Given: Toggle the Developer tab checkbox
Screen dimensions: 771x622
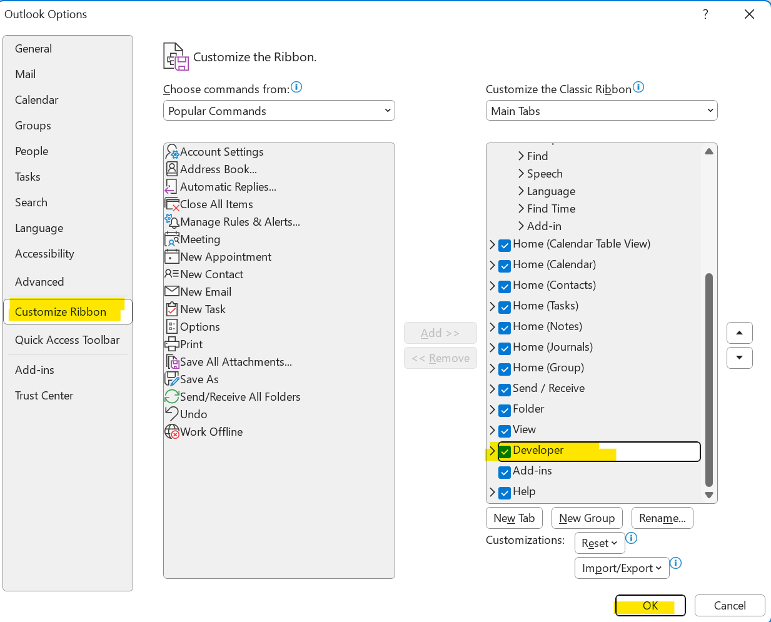Looking at the screenshot, I should [505, 451].
